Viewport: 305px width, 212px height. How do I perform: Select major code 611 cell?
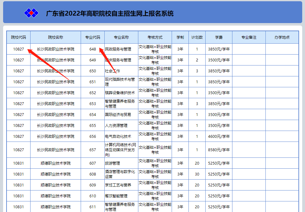[93, 207]
